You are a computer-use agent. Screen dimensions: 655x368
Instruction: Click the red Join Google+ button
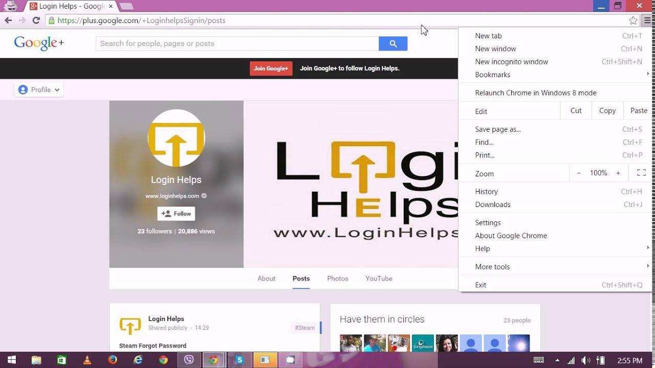[271, 68]
